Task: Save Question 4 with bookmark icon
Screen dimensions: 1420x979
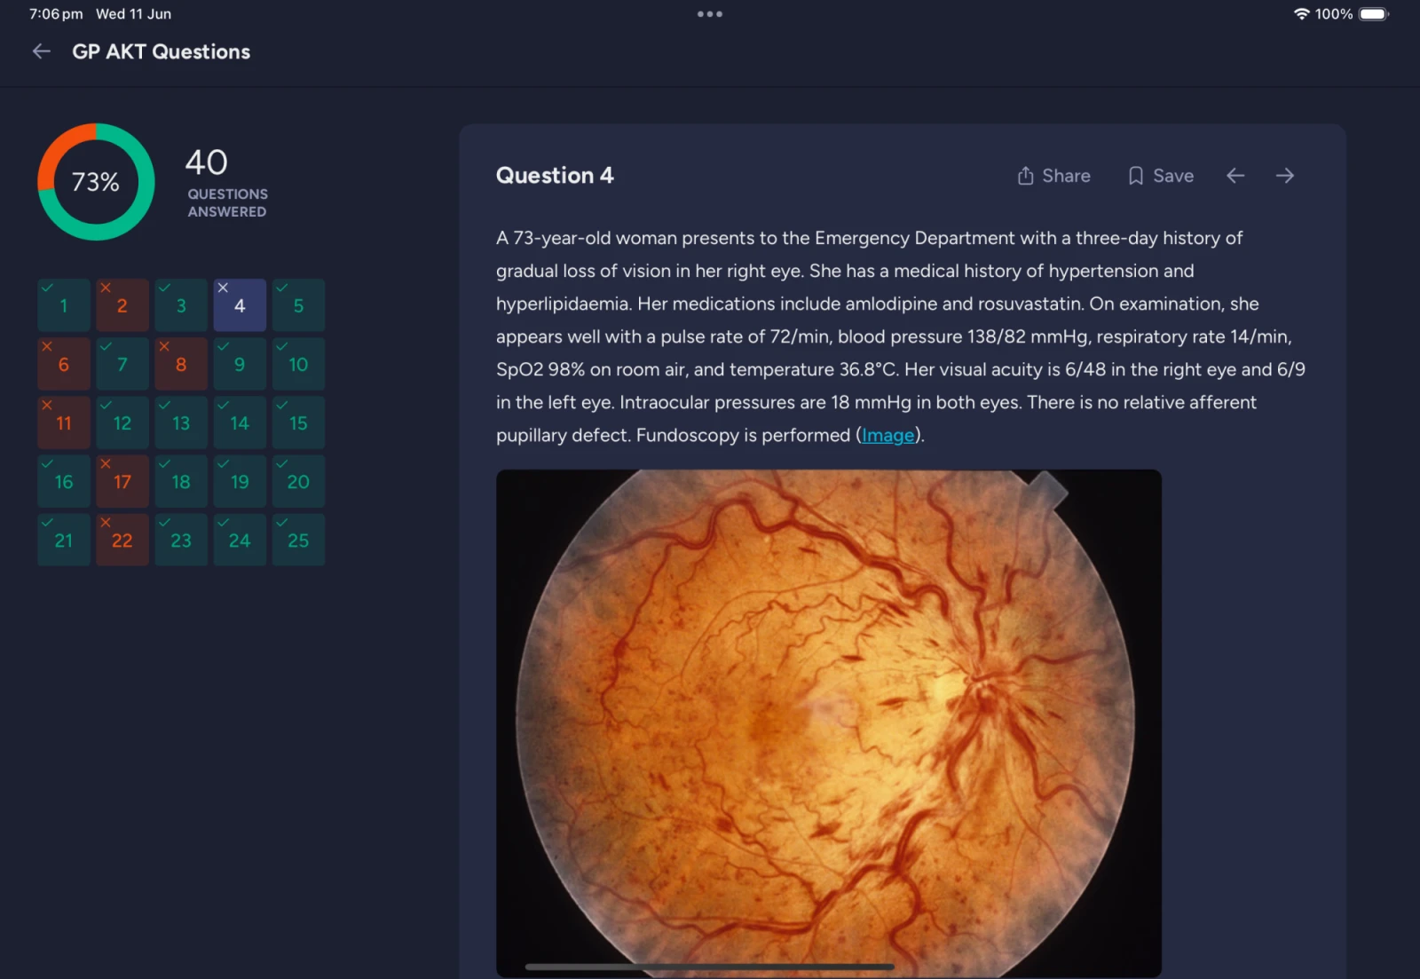Action: [1160, 176]
